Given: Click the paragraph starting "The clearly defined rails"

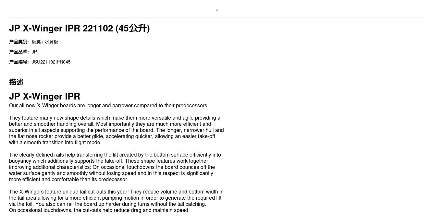Looking at the screenshot, I should tap(115, 167).
